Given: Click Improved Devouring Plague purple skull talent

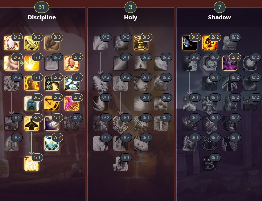Looking at the screenshot, I should pos(229,63).
